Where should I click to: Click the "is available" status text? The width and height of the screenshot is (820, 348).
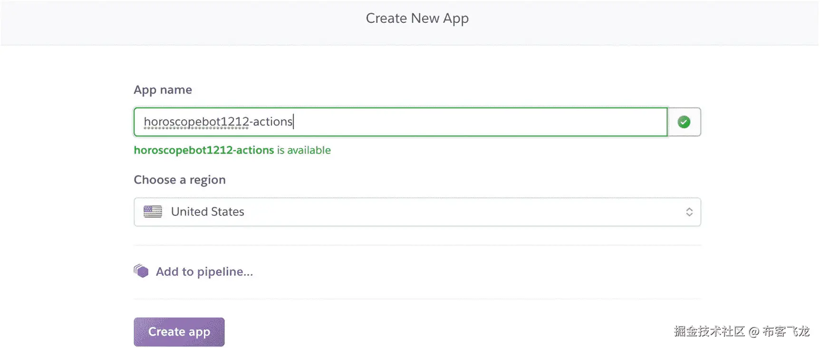click(304, 150)
